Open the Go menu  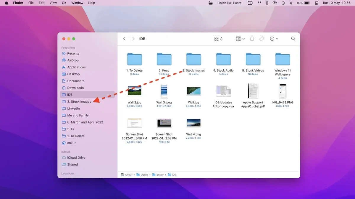click(x=64, y=3)
